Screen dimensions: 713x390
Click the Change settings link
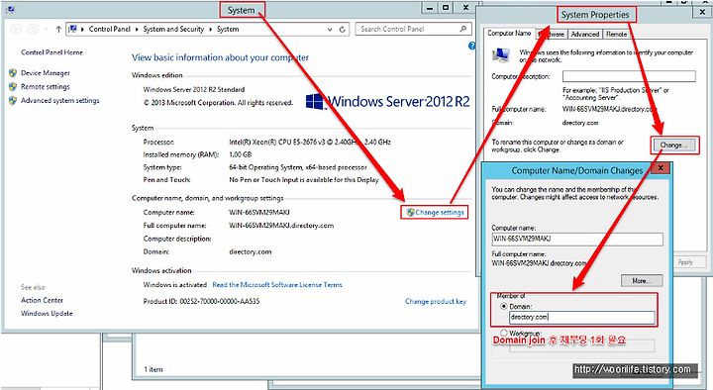[440, 212]
